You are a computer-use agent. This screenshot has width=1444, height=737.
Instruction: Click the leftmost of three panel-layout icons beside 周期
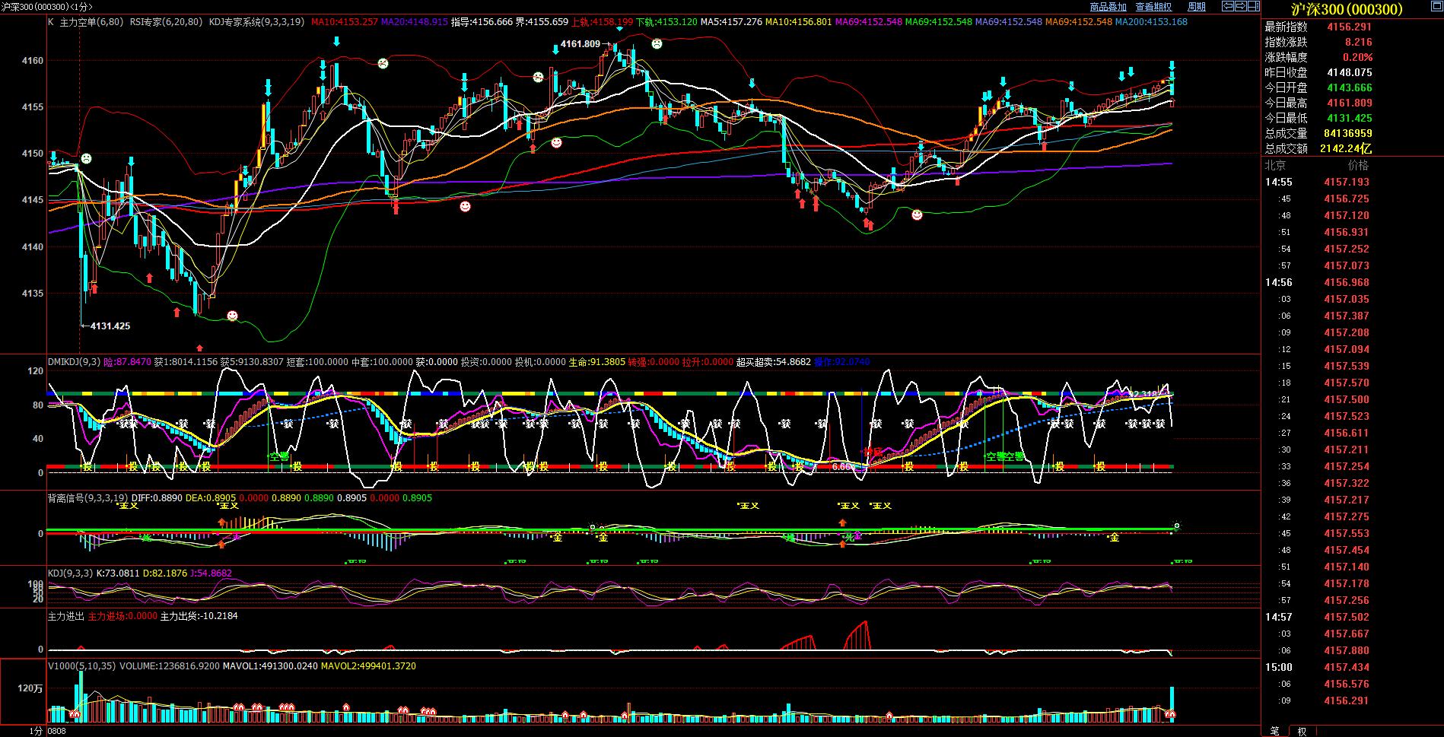tap(1227, 7)
